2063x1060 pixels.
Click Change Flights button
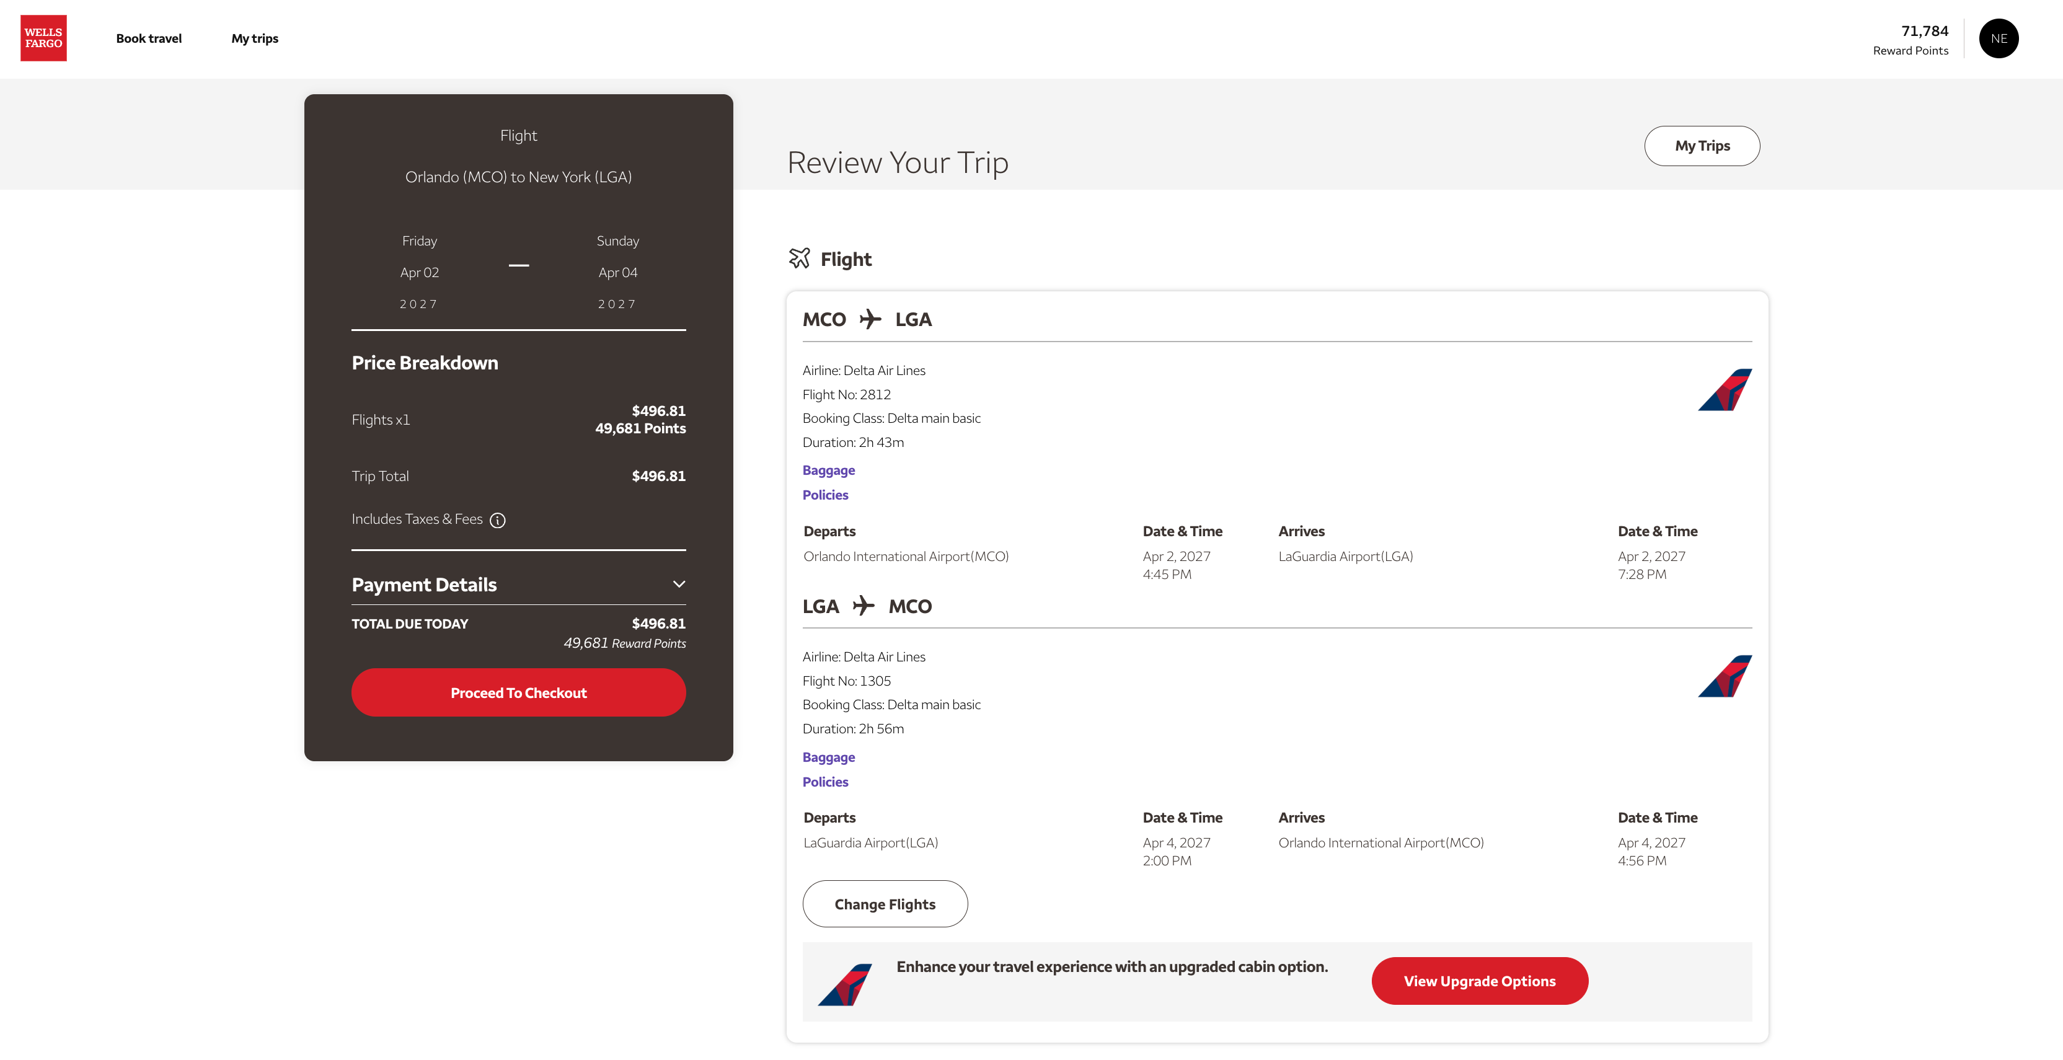[885, 904]
